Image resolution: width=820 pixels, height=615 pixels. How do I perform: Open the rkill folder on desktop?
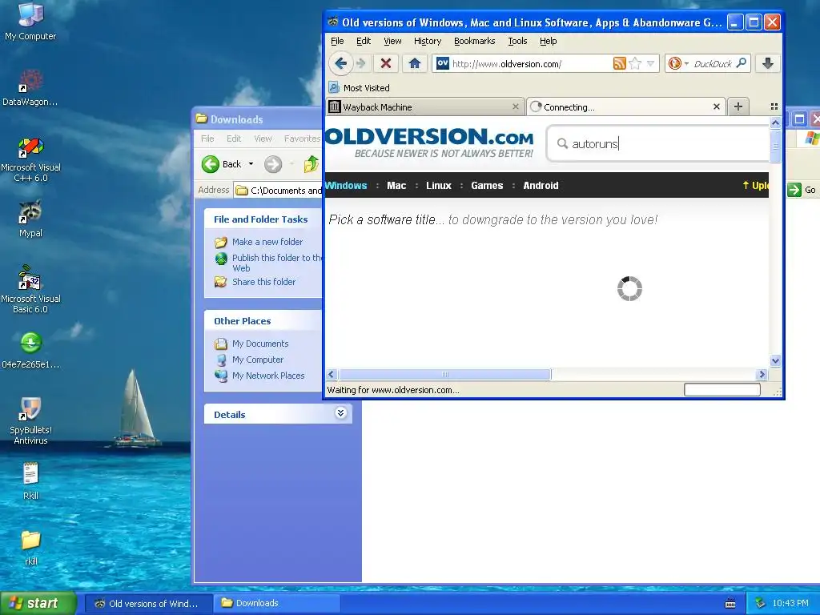click(30, 547)
